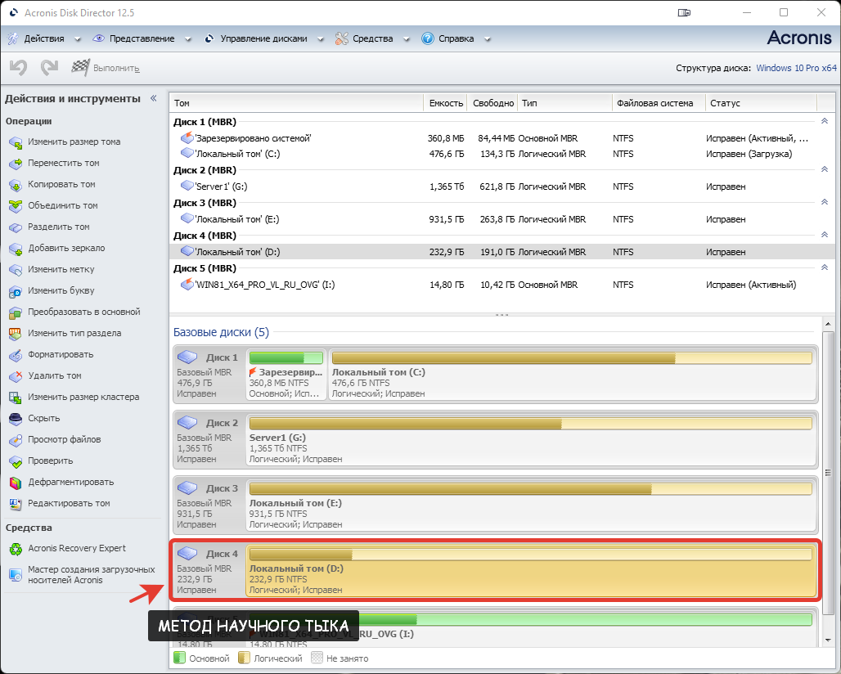Sort by the Свободно column header
The height and width of the screenshot is (674, 841).
point(493,103)
